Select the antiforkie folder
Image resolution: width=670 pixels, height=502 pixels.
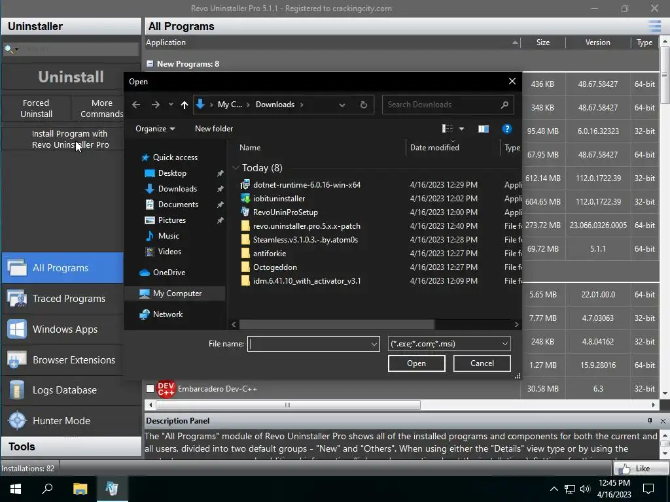269,253
